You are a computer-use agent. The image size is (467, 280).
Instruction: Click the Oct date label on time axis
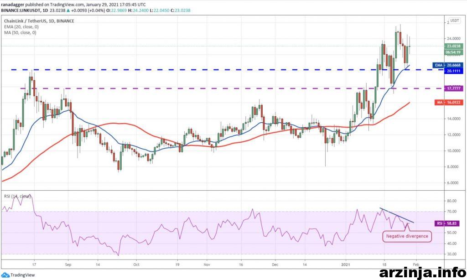tap(136, 264)
